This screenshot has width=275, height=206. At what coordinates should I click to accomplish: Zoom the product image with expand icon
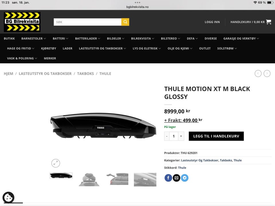coord(56,163)
